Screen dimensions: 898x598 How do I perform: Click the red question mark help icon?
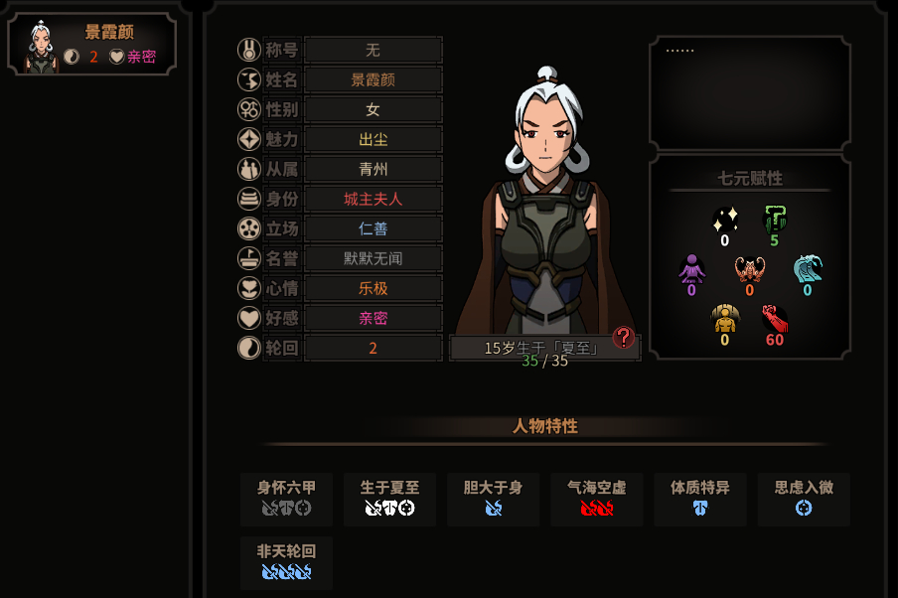[623, 338]
